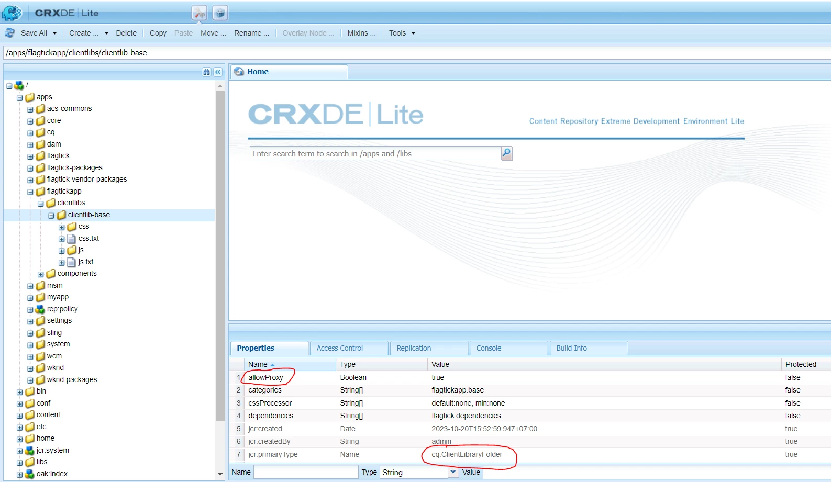
Task: Open the property Type combo box arrow
Action: (453, 472)
